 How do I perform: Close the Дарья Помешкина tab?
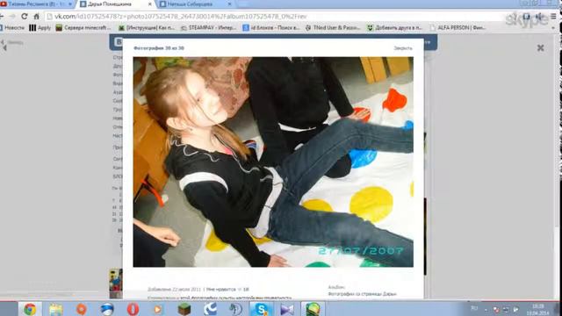click(150, 4)
